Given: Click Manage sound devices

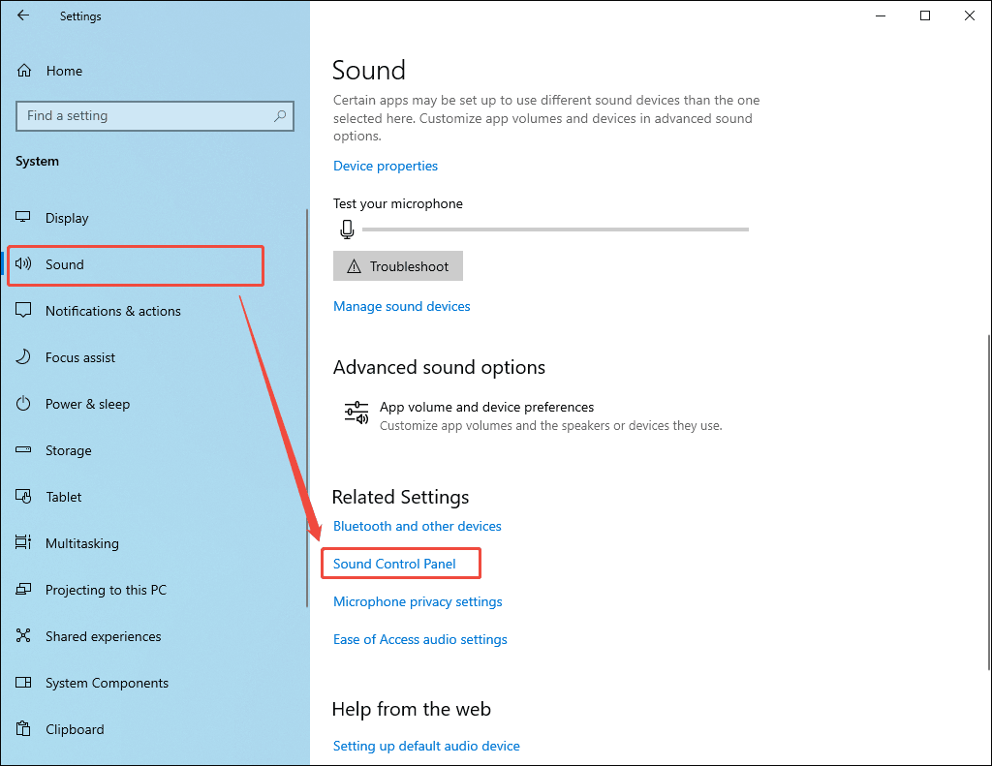Looking at the screenshot, I should tap(401, 306).
